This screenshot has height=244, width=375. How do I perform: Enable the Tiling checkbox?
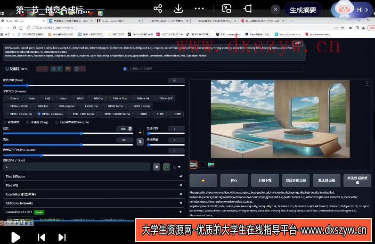tap(27, 122)
